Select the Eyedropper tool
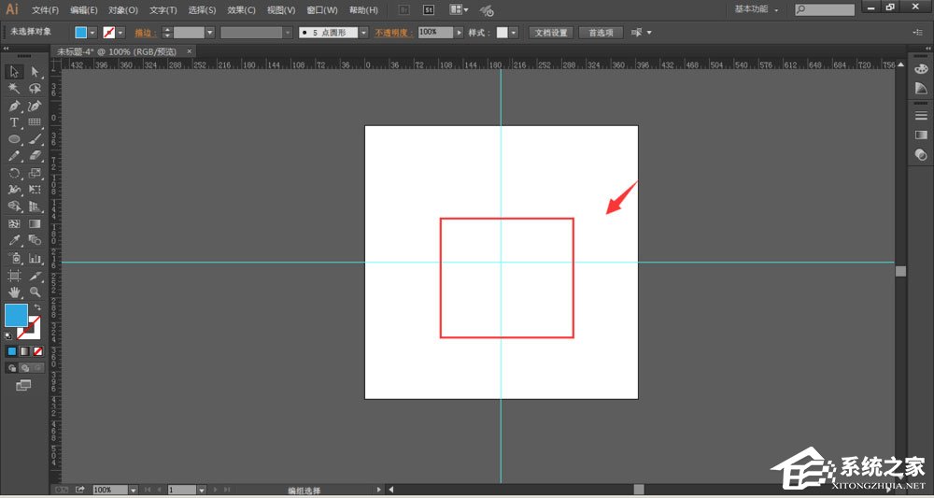 pos(15,241)
